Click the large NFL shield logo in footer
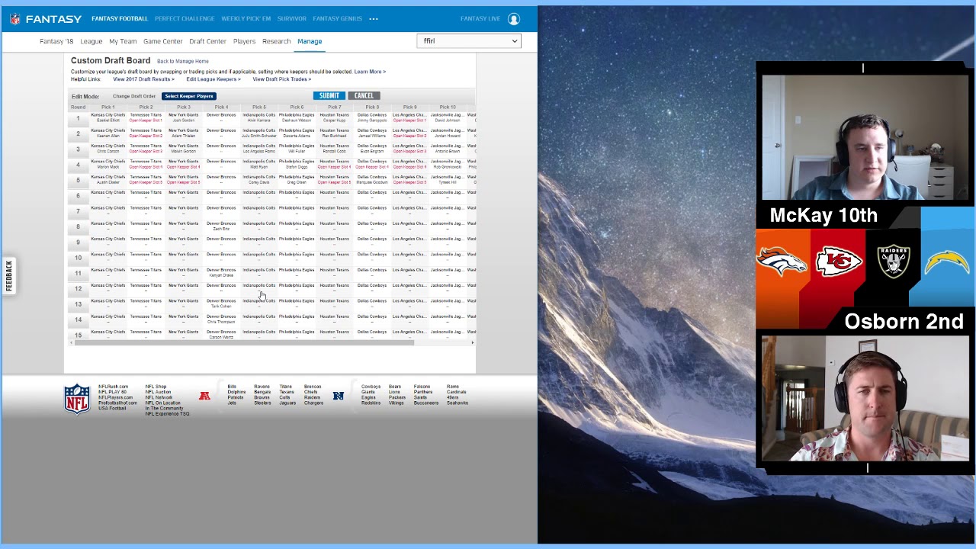The height and width of the screenshot is (549, 976). click(x=76, y=399)
